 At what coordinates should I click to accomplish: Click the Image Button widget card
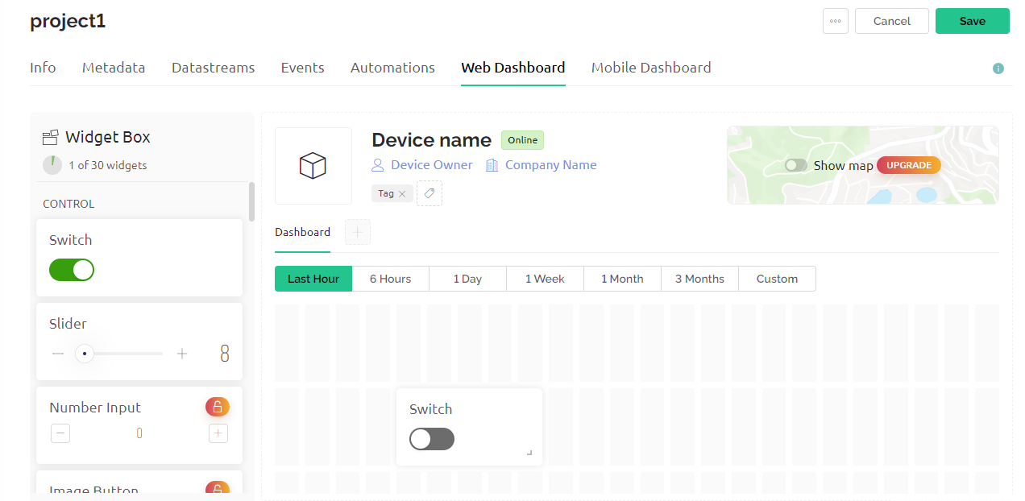point(139,482)
